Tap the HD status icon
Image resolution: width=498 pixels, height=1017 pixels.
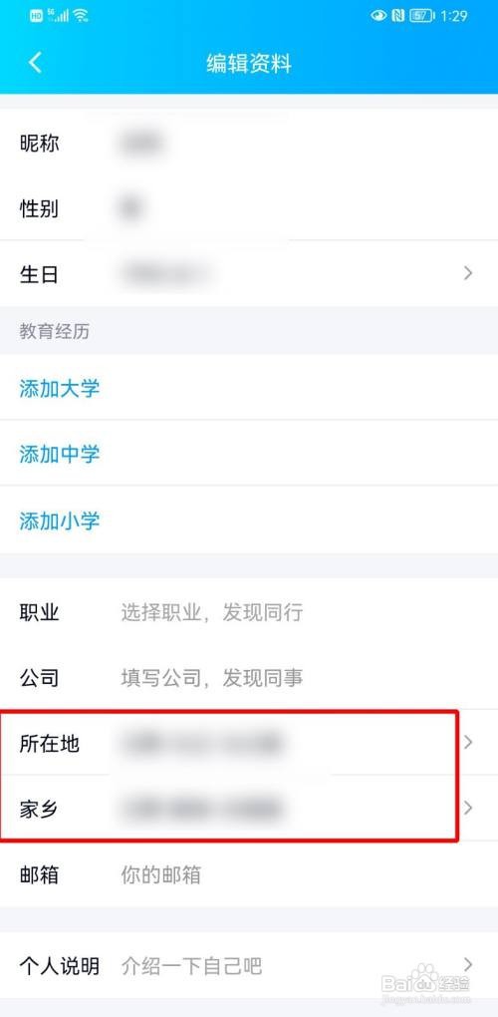click(36, 16)
